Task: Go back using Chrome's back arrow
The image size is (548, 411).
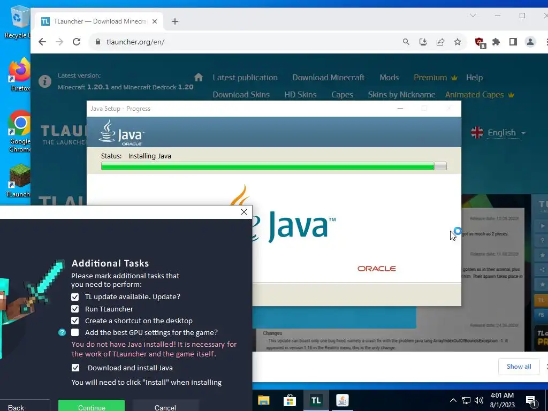Action: pyautogui.click(x=42, y=42)
